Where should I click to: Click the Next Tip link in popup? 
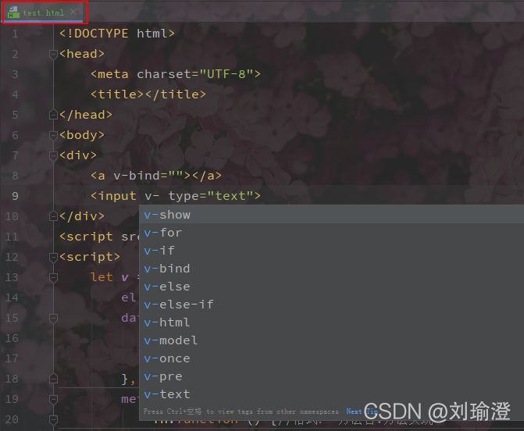pyautogui.click(x=362, y=411)
